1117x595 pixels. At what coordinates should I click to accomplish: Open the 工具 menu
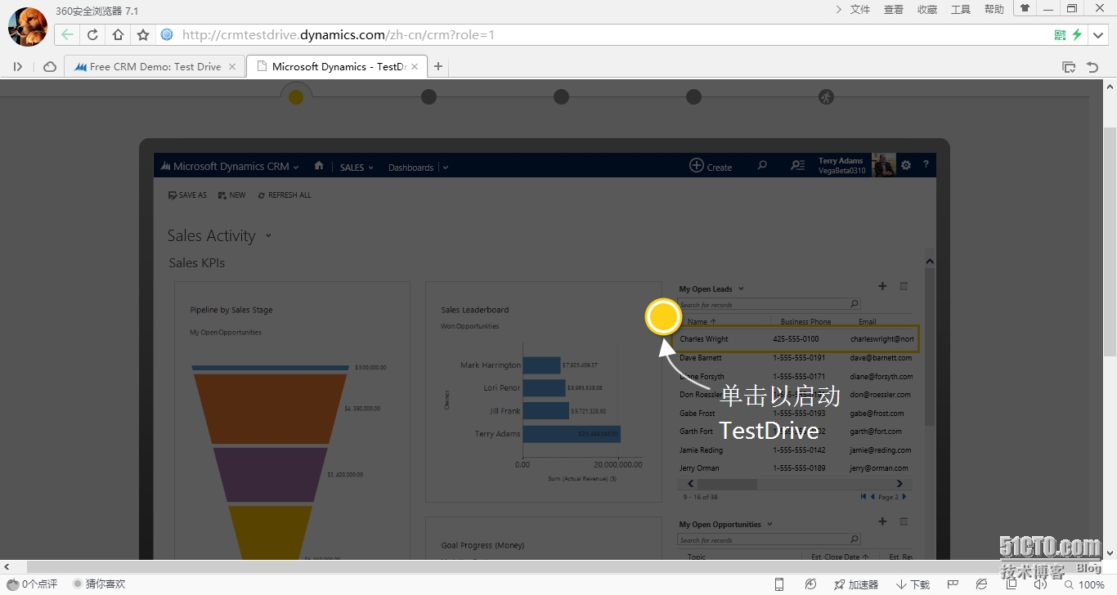(x=961, y=10)
